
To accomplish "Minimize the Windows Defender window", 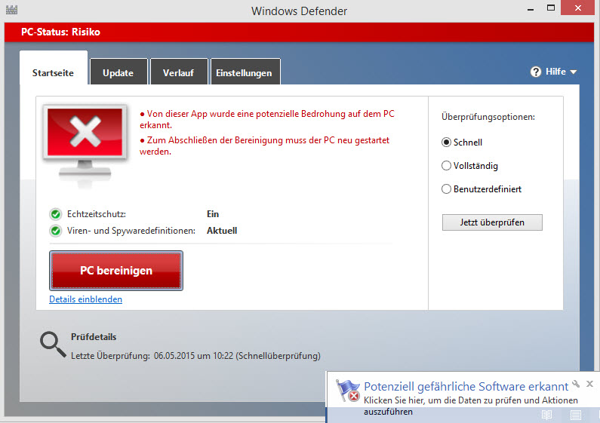I will [531, 8].
